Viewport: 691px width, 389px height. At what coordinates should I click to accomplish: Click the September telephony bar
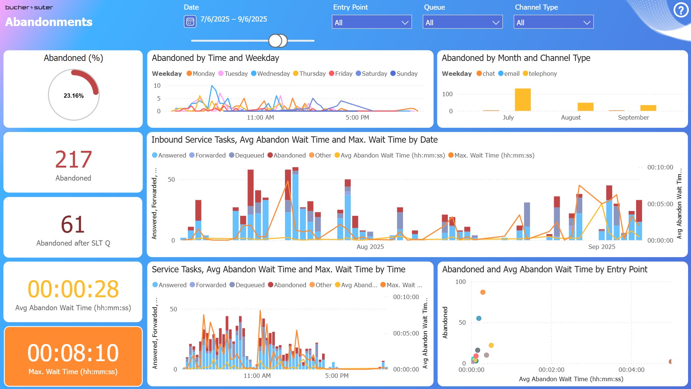click(x=648, y=108)
